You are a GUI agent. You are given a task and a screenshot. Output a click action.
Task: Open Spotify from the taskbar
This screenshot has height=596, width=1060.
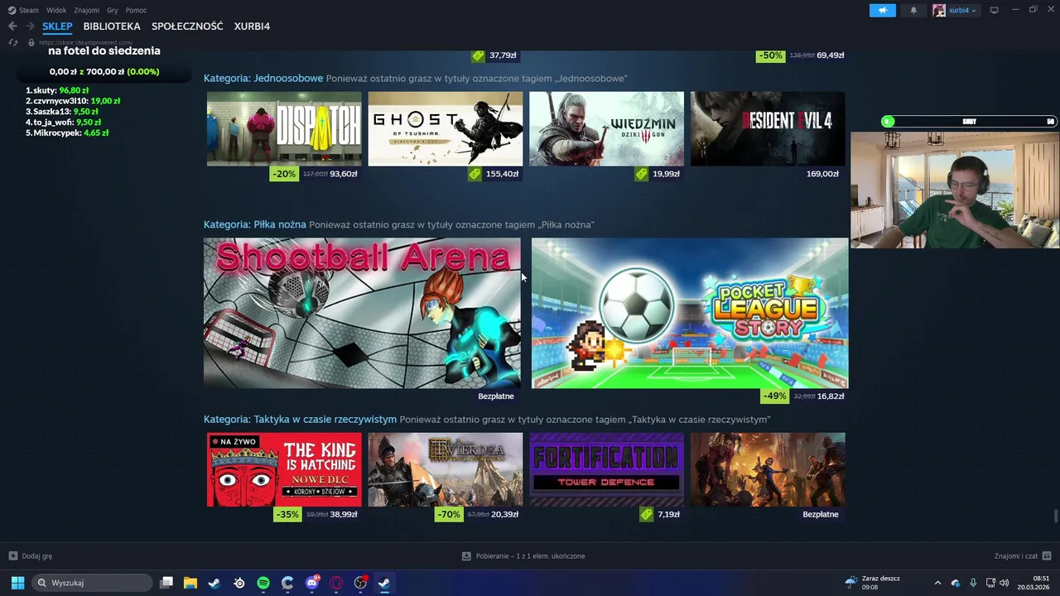coord(263,583)
